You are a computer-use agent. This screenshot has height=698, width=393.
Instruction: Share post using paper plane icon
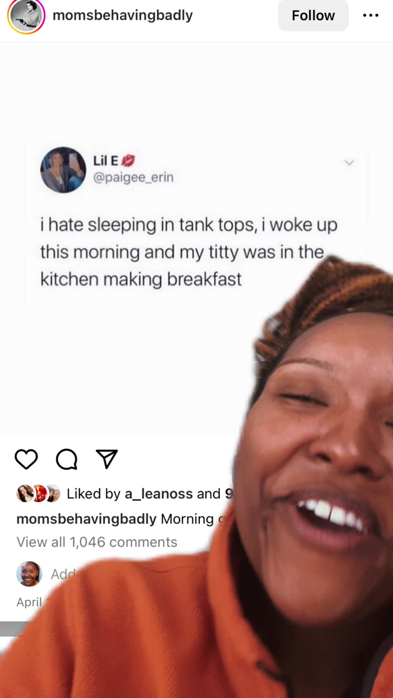click(x=107, y=459)
